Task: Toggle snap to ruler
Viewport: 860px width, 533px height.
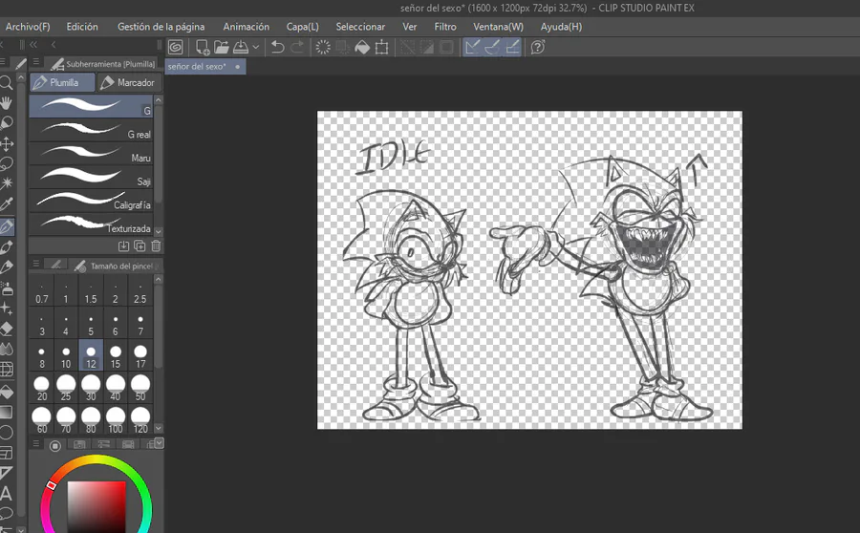Action: point(472,47)
